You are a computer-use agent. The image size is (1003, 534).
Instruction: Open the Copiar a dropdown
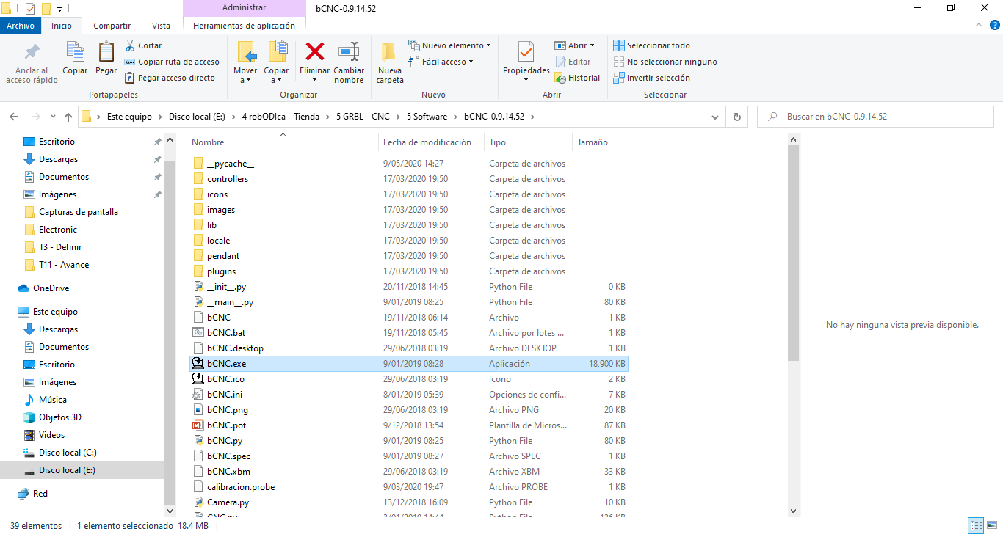pyautogui.click(x=276, y=76)
